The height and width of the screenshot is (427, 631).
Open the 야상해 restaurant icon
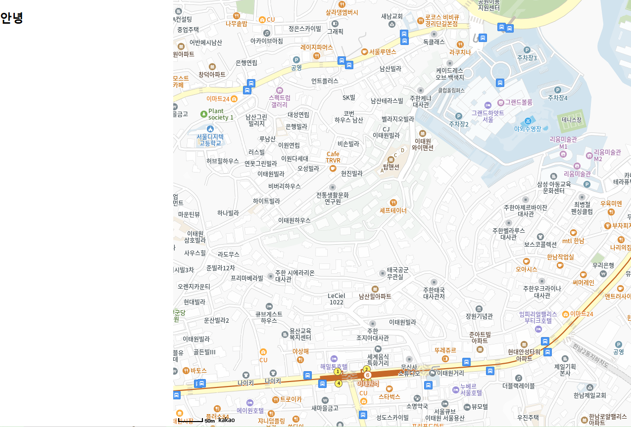click(300, 359)
